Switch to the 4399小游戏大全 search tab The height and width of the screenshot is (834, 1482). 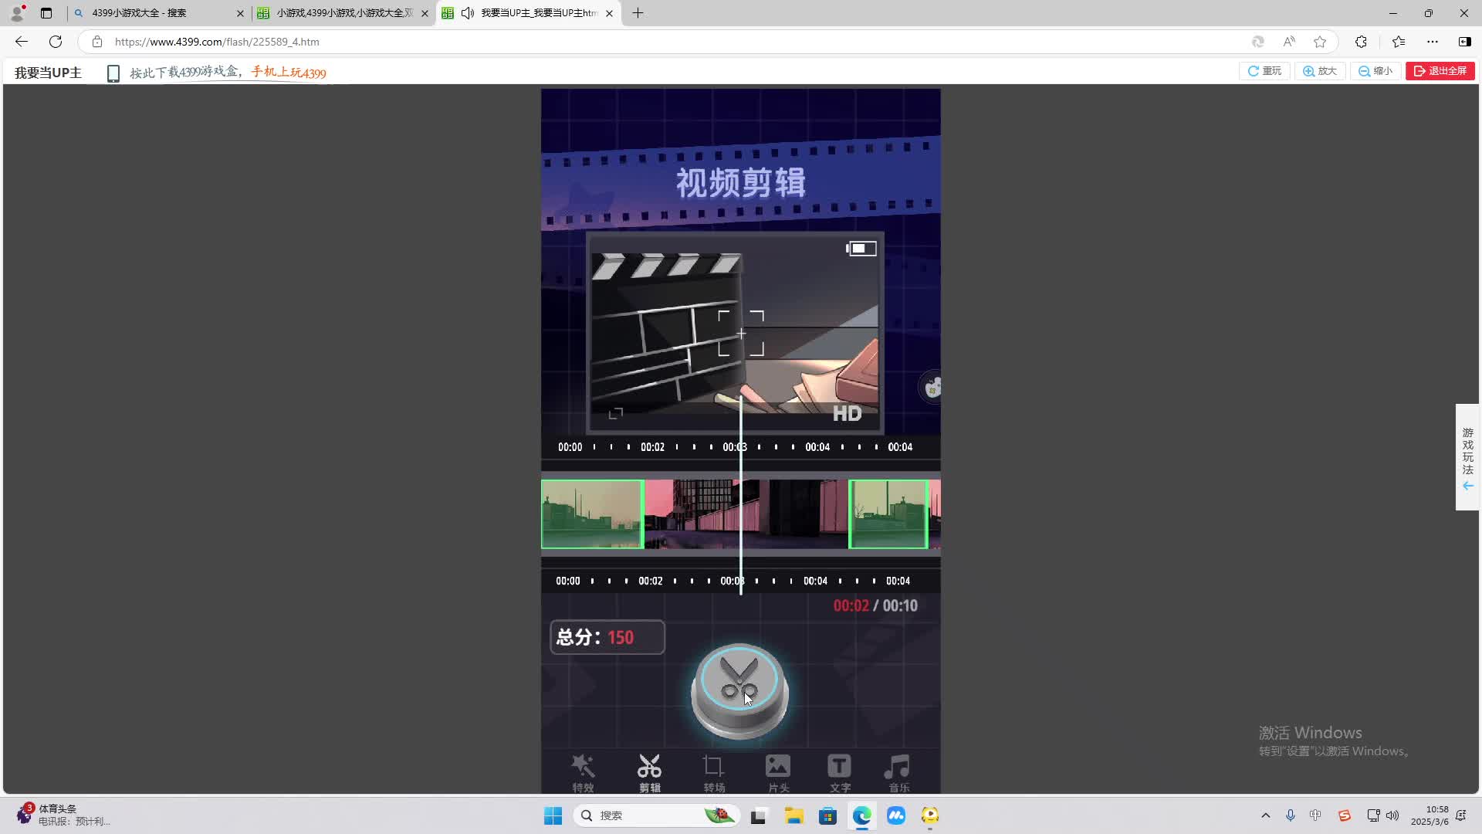point(154,13)
